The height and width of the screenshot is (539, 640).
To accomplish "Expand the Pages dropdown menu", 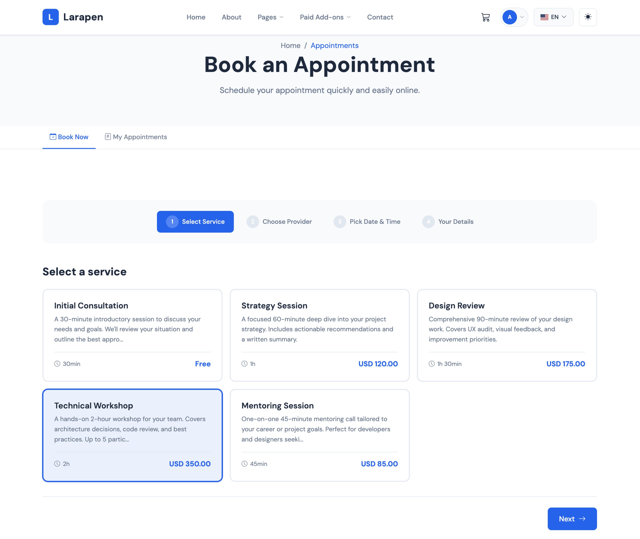I will [x=270, y=17].
